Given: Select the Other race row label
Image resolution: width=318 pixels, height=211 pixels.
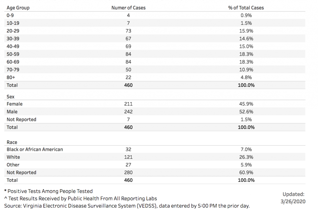Looking at the screenshot, I should pos(13,165).
